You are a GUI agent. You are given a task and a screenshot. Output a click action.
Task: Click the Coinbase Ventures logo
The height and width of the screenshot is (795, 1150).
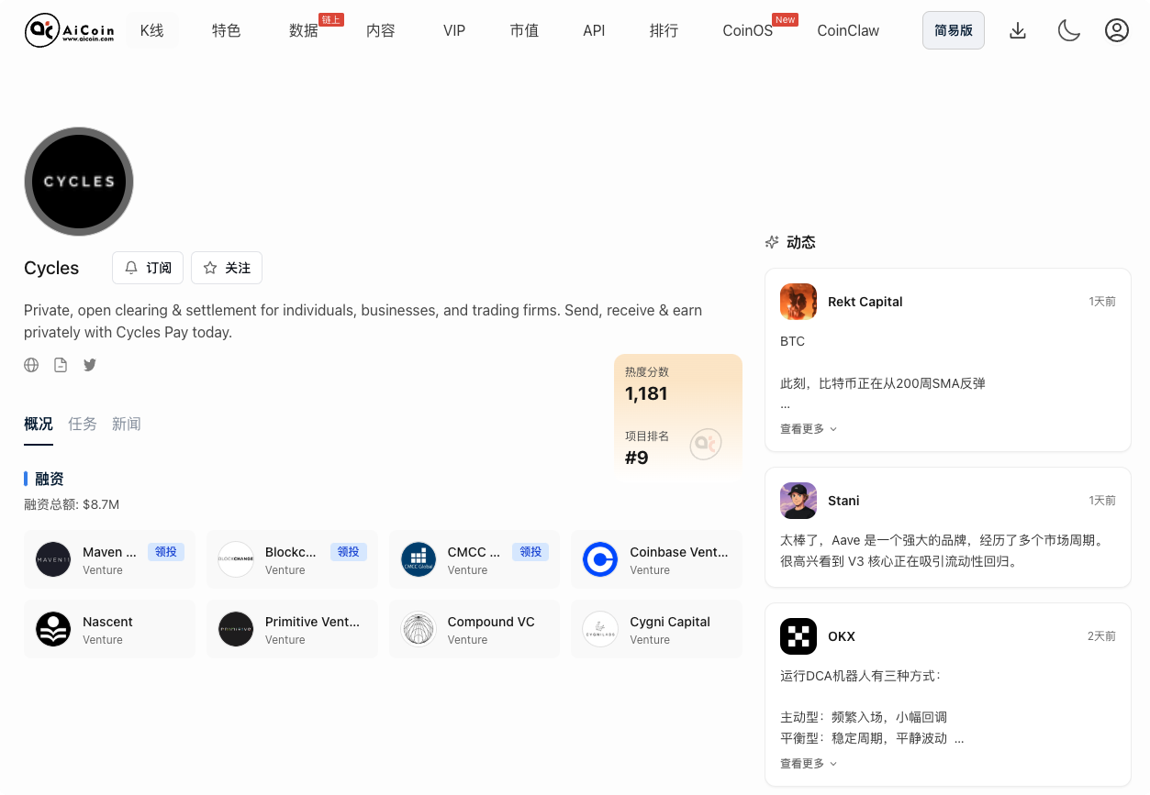[x=600, y=559]
